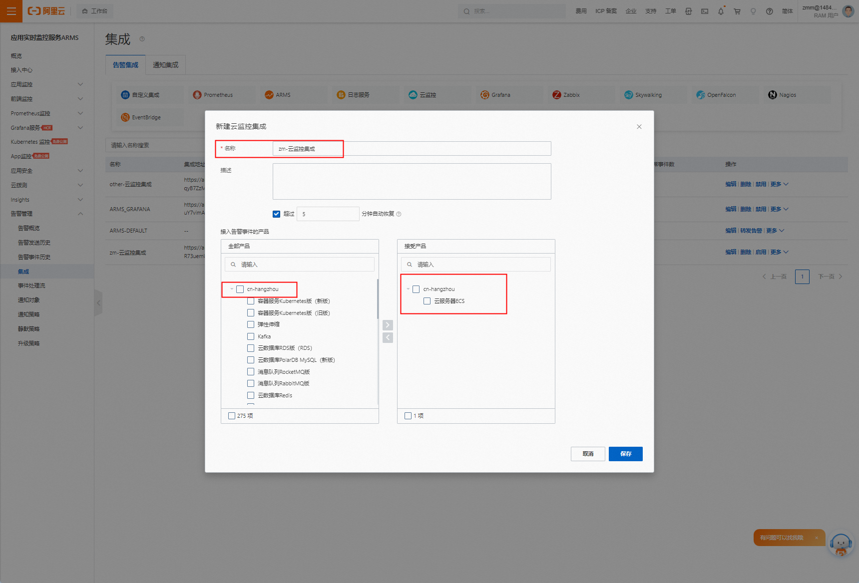
Task: Open 更多 dropdown for other-云监控集成 row
Action: coord(779,184)
